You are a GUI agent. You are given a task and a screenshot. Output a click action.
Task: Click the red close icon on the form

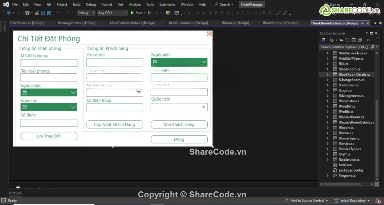(209, 34)
